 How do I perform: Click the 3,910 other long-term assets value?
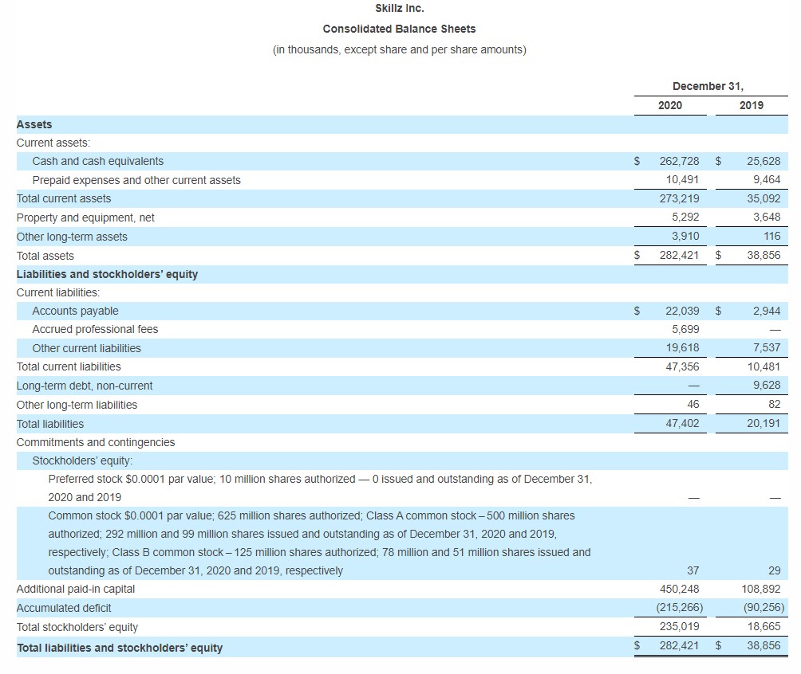click(x=685, y=237)
